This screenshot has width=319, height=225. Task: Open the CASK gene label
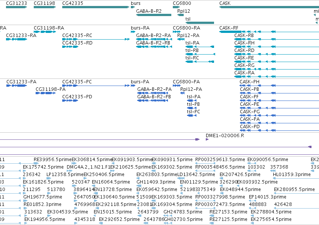tap(225, 3)
